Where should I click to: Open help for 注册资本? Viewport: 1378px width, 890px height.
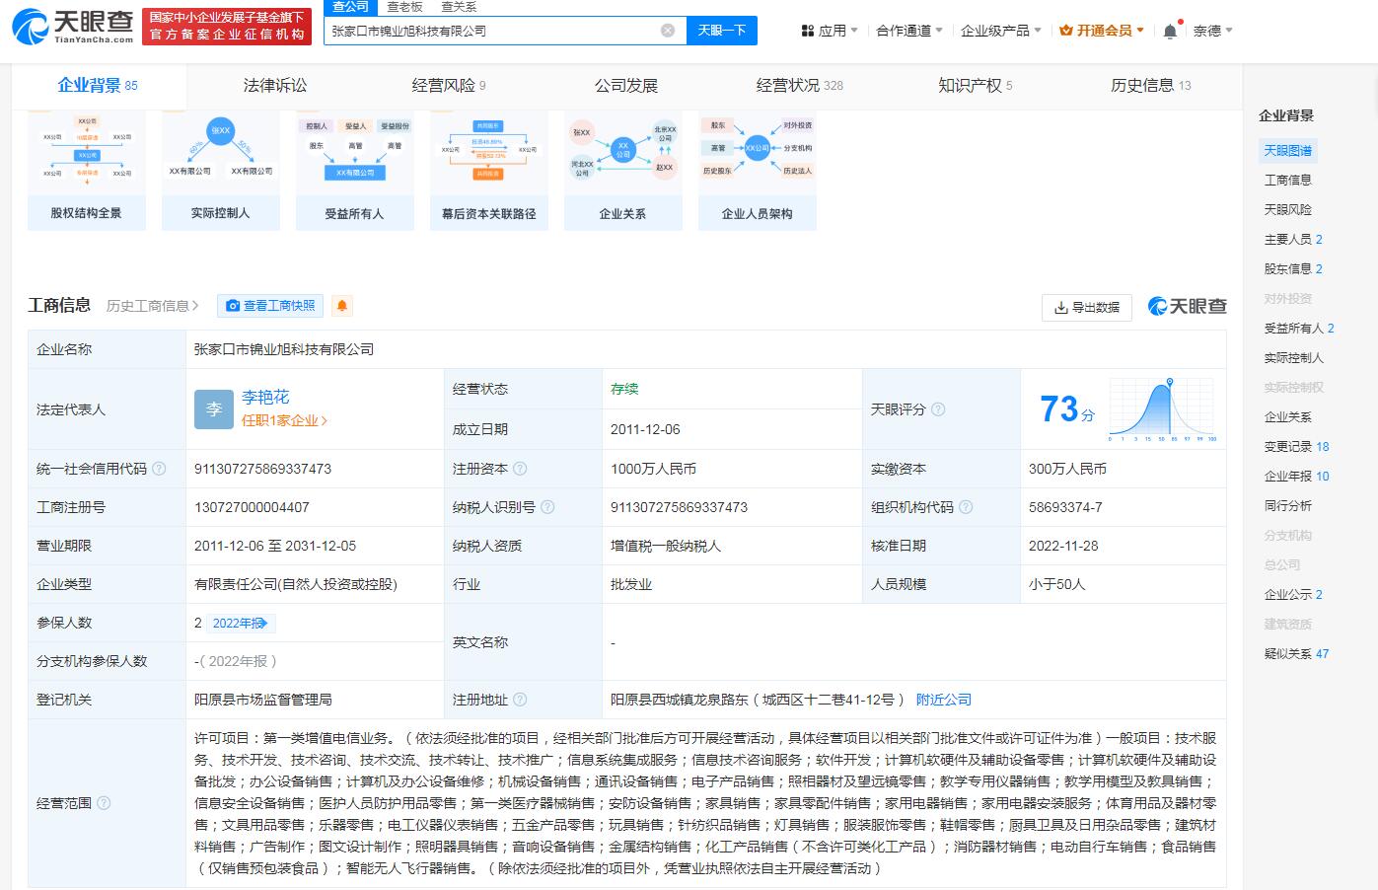(x=520, y=469)
